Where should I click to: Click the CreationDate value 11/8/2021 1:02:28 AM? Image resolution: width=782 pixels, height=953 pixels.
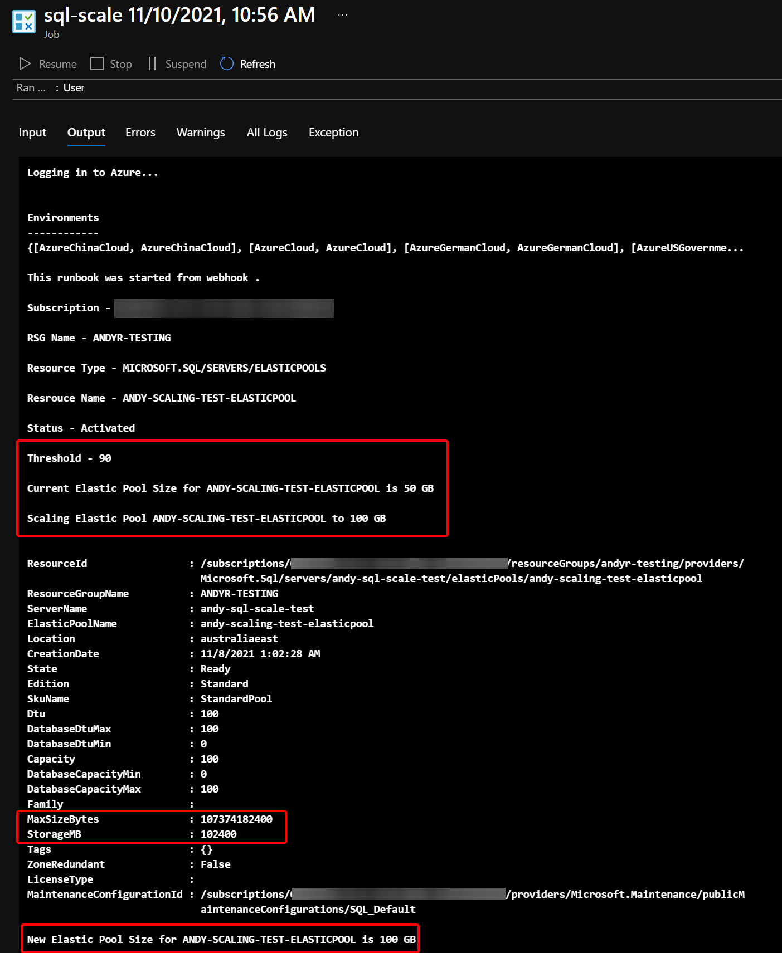[260, 654]
